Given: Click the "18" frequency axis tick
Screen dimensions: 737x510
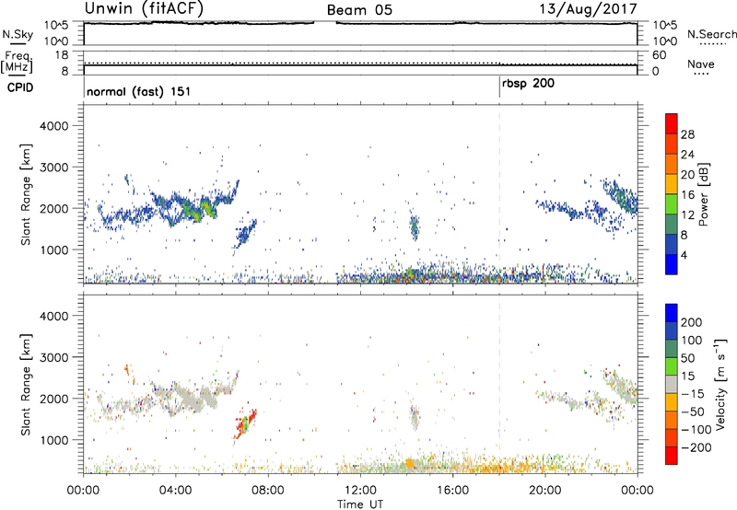Looking at the screenshot, I should click(x=62, y=55).
